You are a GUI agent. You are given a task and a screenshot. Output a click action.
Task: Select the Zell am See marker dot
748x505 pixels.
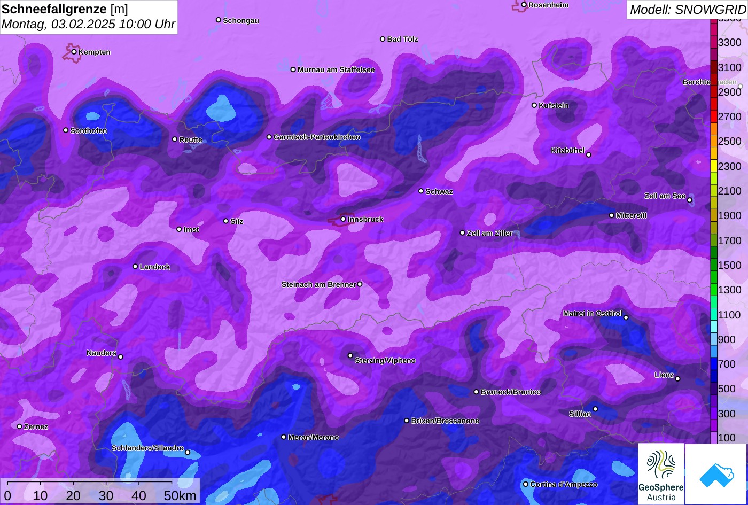click(689, 200)
